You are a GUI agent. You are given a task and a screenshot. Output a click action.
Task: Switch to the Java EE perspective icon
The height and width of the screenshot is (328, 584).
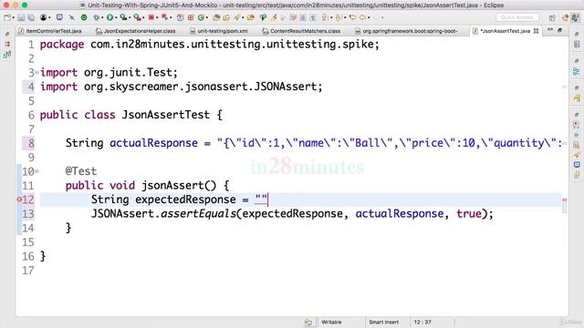[x=565, y=18]
